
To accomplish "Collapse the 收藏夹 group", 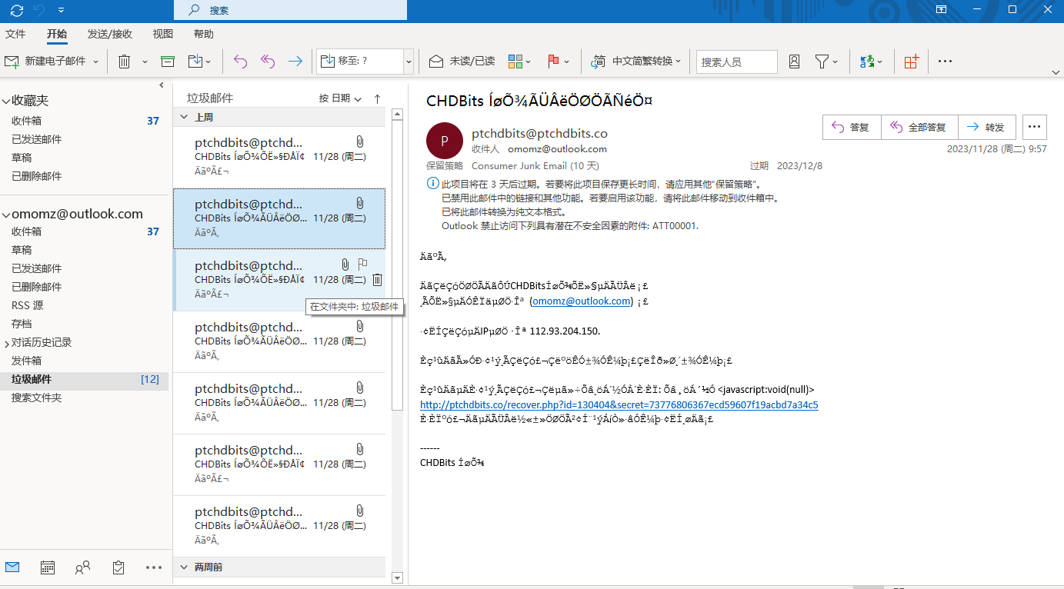I will [6, 101].
